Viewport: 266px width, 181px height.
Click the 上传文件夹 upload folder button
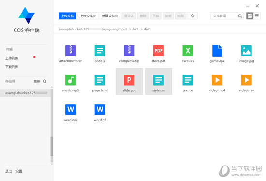coord(88,16)
